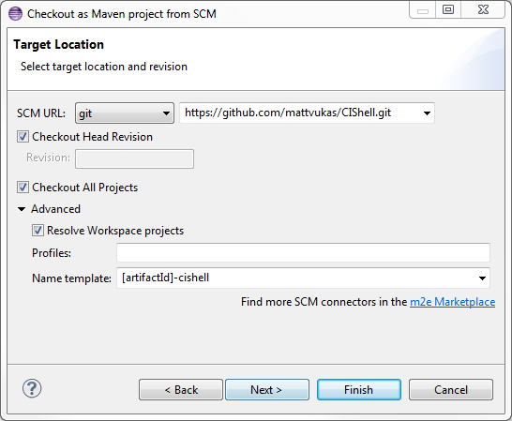This screenshot has height=421, width=512.
Task: Open the m2e Marketplace link
Action: pyautogui.click(x=452, y=302)
